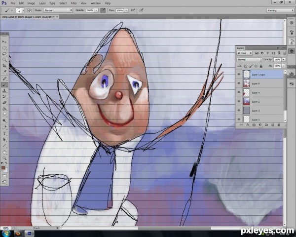
Task: Open the Edit menu
Action: click(21, 3)
